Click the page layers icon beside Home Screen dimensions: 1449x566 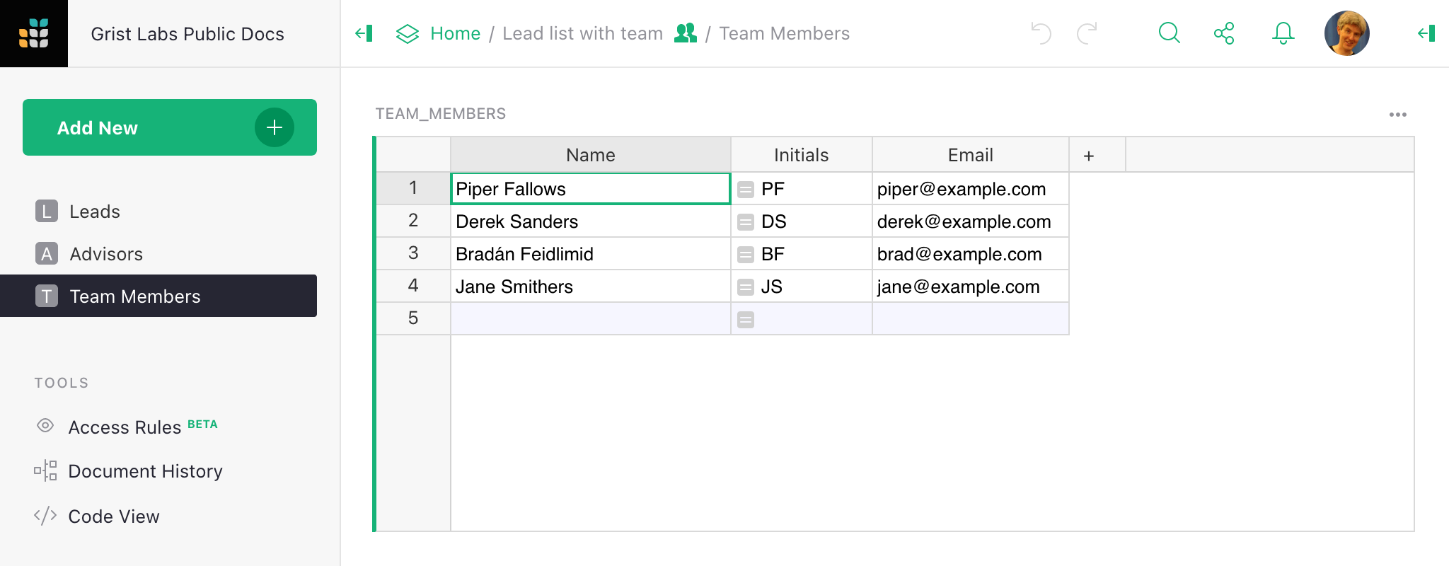click(x=407, y=33)
